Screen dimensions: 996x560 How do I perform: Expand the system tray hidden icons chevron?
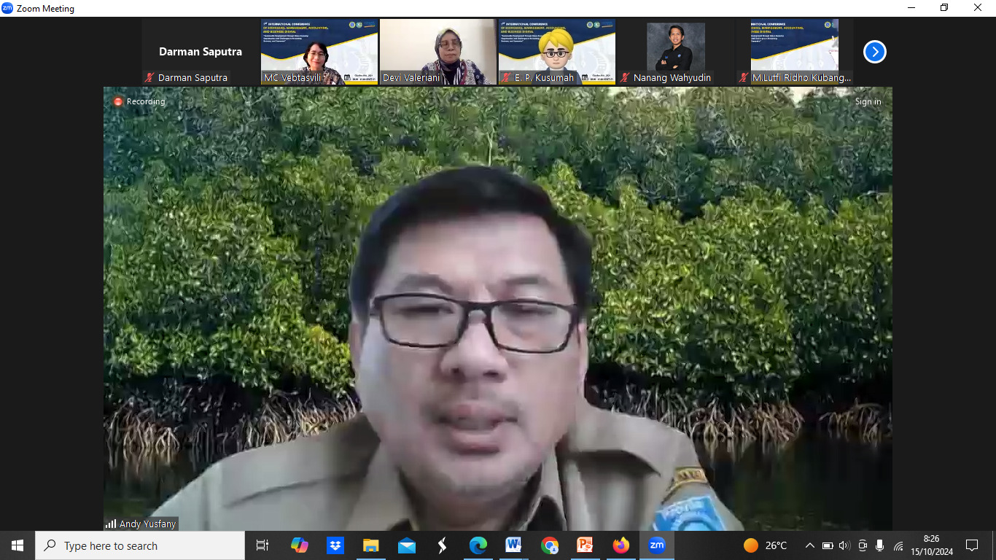[x=809, y=545]
